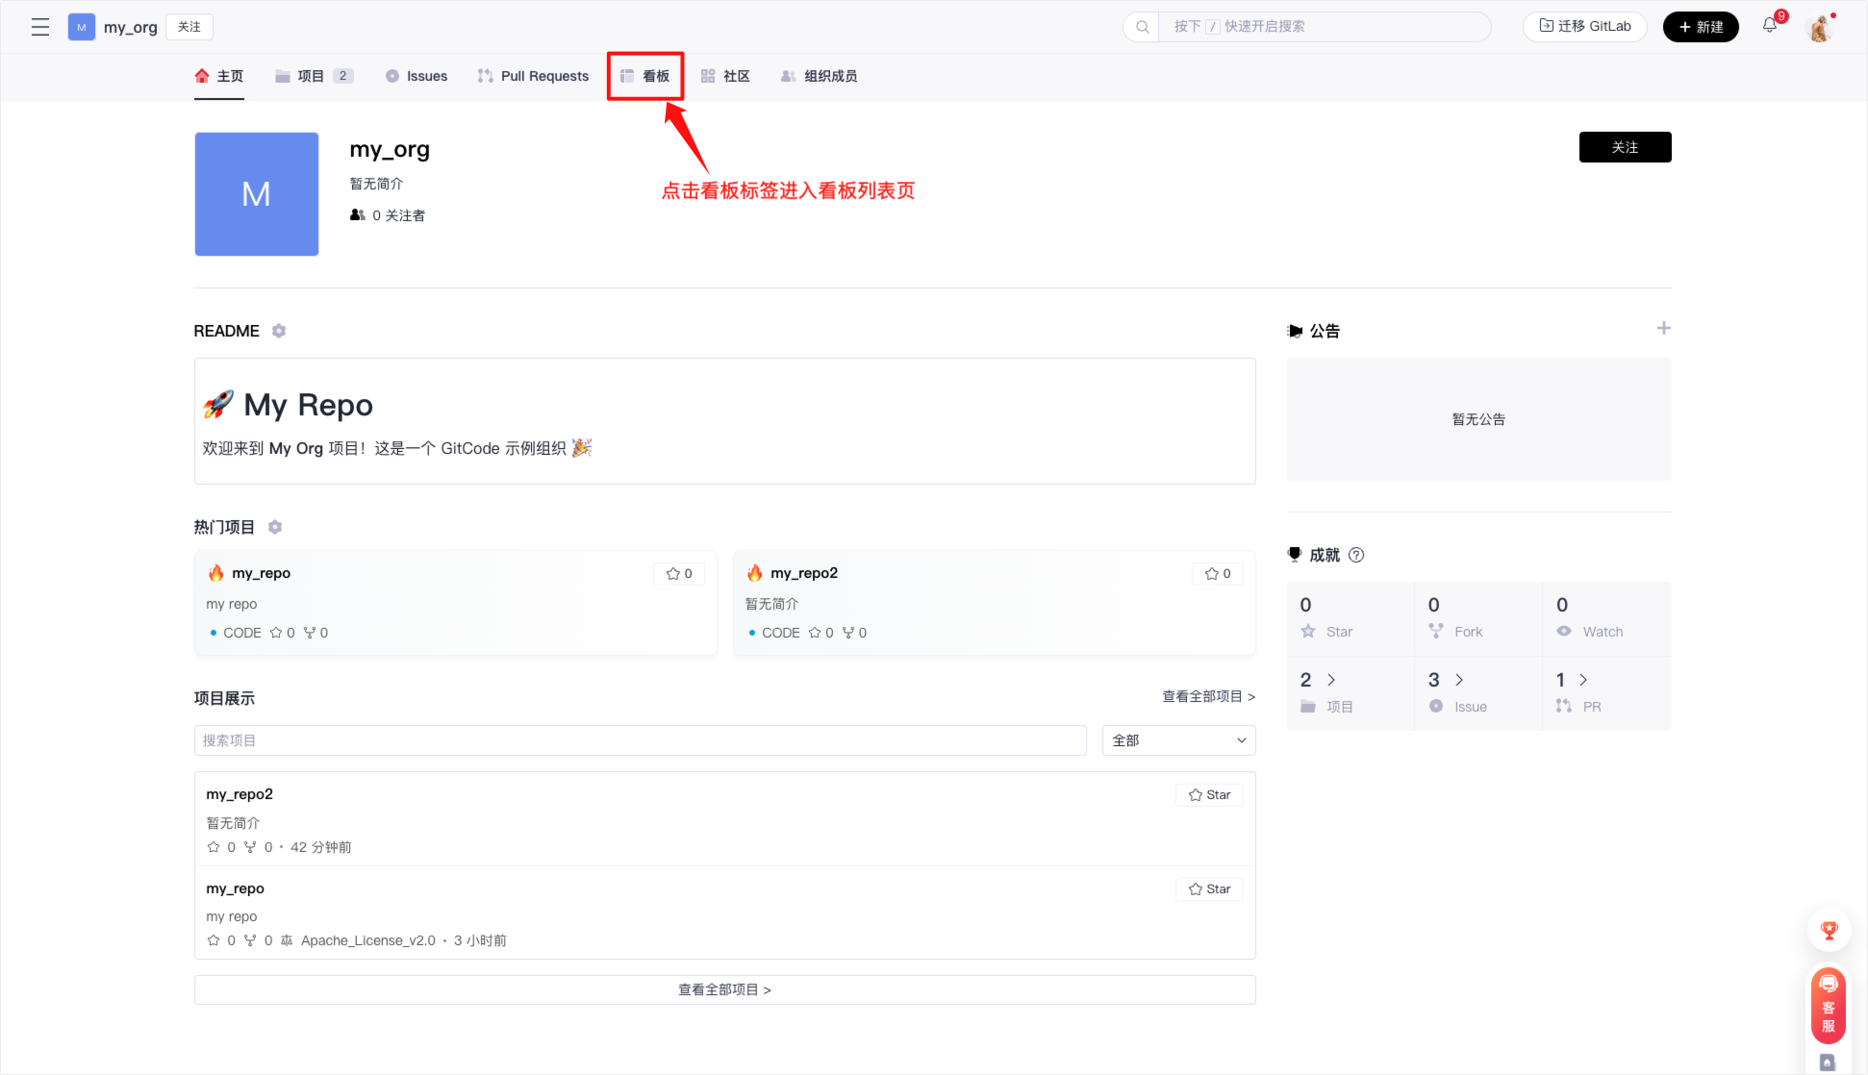This screenshot has height=1075, width=1868.
Task: Toggle star on my_repo hot project card
Action: coord(679,574)
